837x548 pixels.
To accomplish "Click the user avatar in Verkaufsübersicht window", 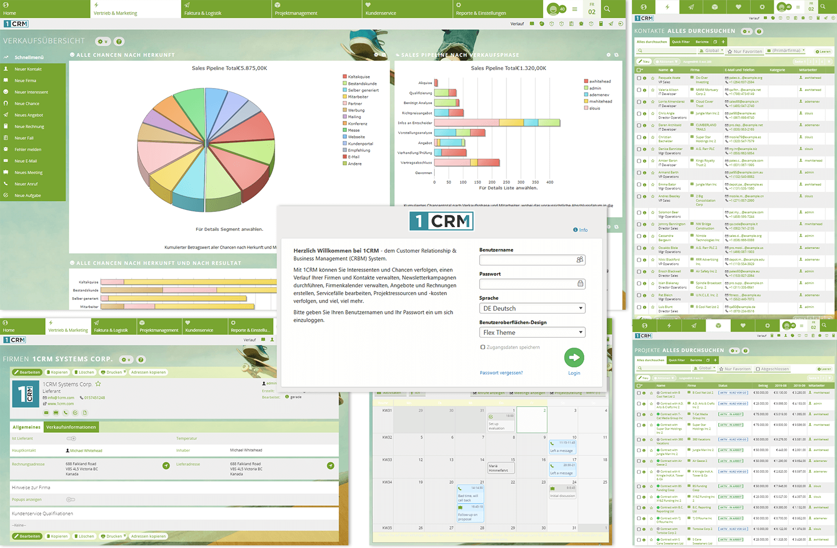I will (x=553, y=9).
